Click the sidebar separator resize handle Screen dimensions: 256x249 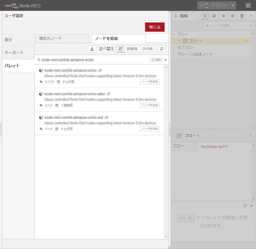pyautogui.click(x=170, y=130)
